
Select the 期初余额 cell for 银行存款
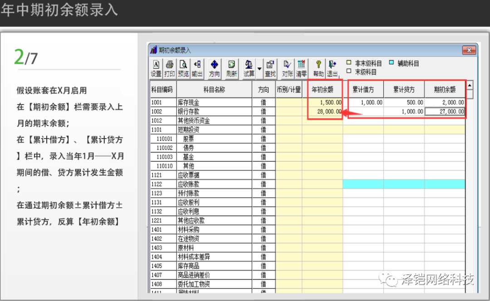445,112
